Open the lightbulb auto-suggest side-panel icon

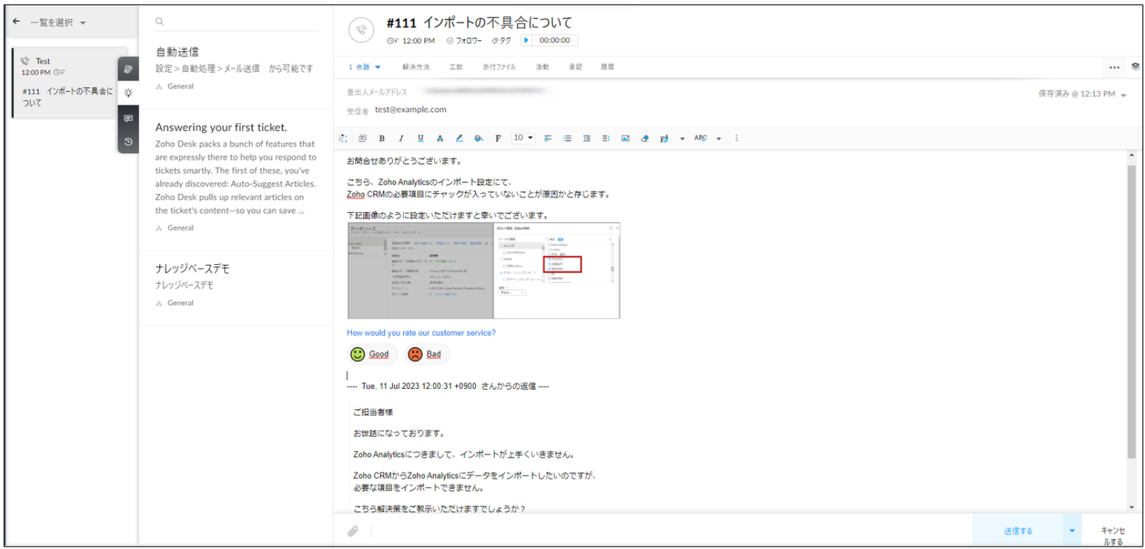129,92
